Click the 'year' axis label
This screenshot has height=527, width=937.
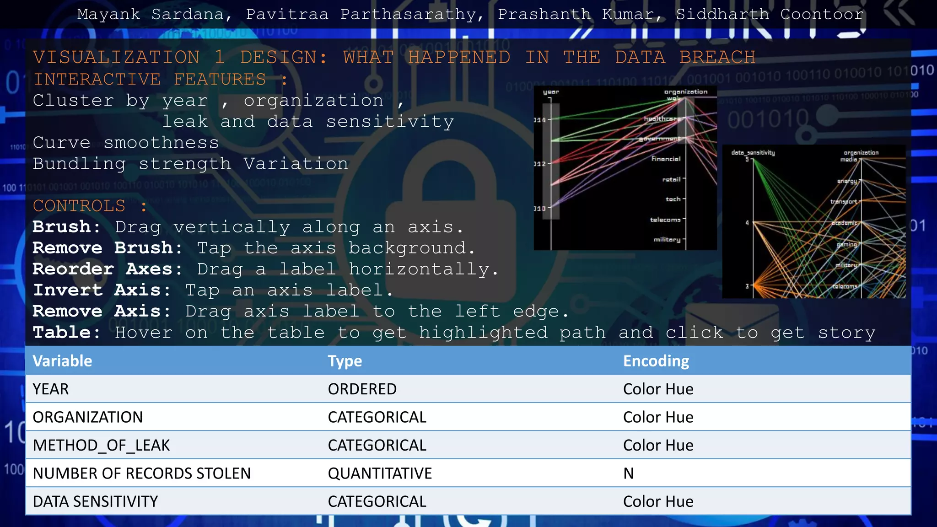click(x=551, y=92)
